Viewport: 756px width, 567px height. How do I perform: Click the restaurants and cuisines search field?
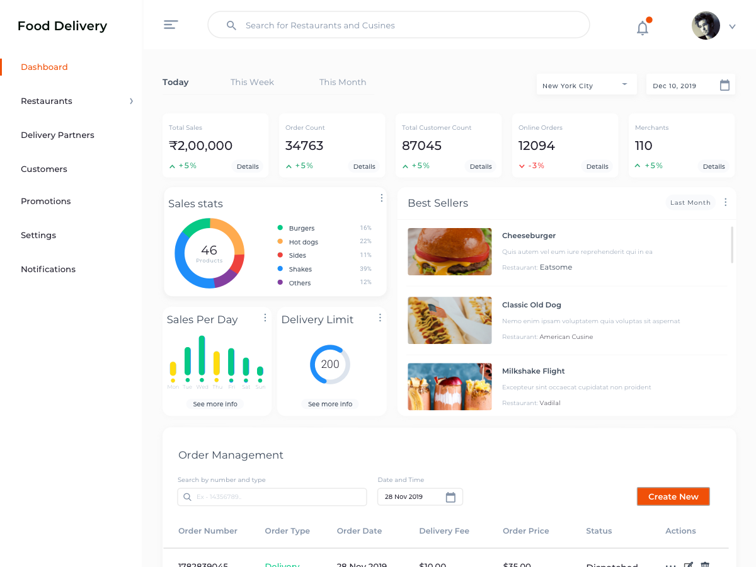[x=398, y=25]
